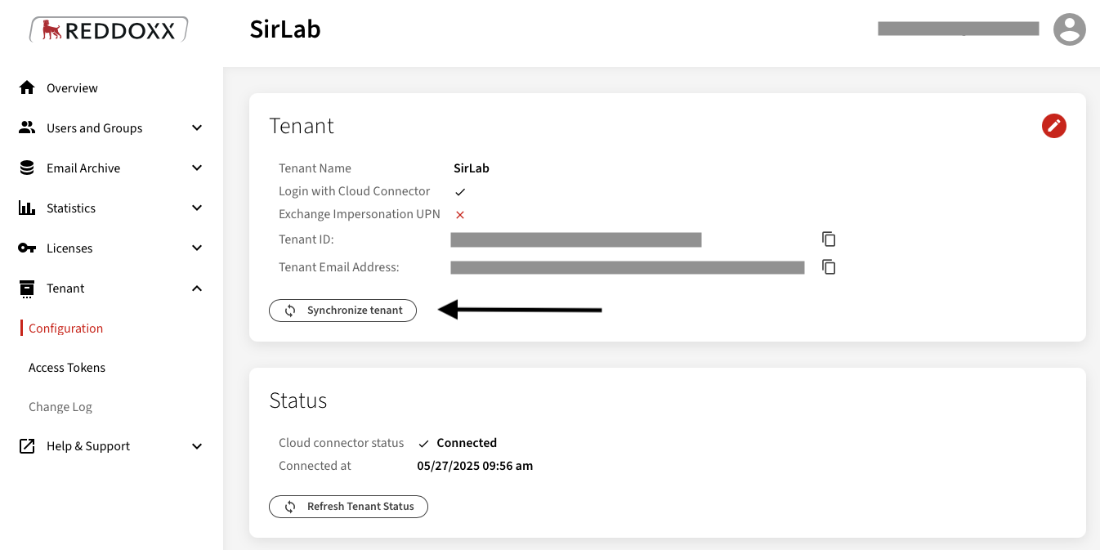
Task: Click the Status card heading
Action: coord(298,400)
